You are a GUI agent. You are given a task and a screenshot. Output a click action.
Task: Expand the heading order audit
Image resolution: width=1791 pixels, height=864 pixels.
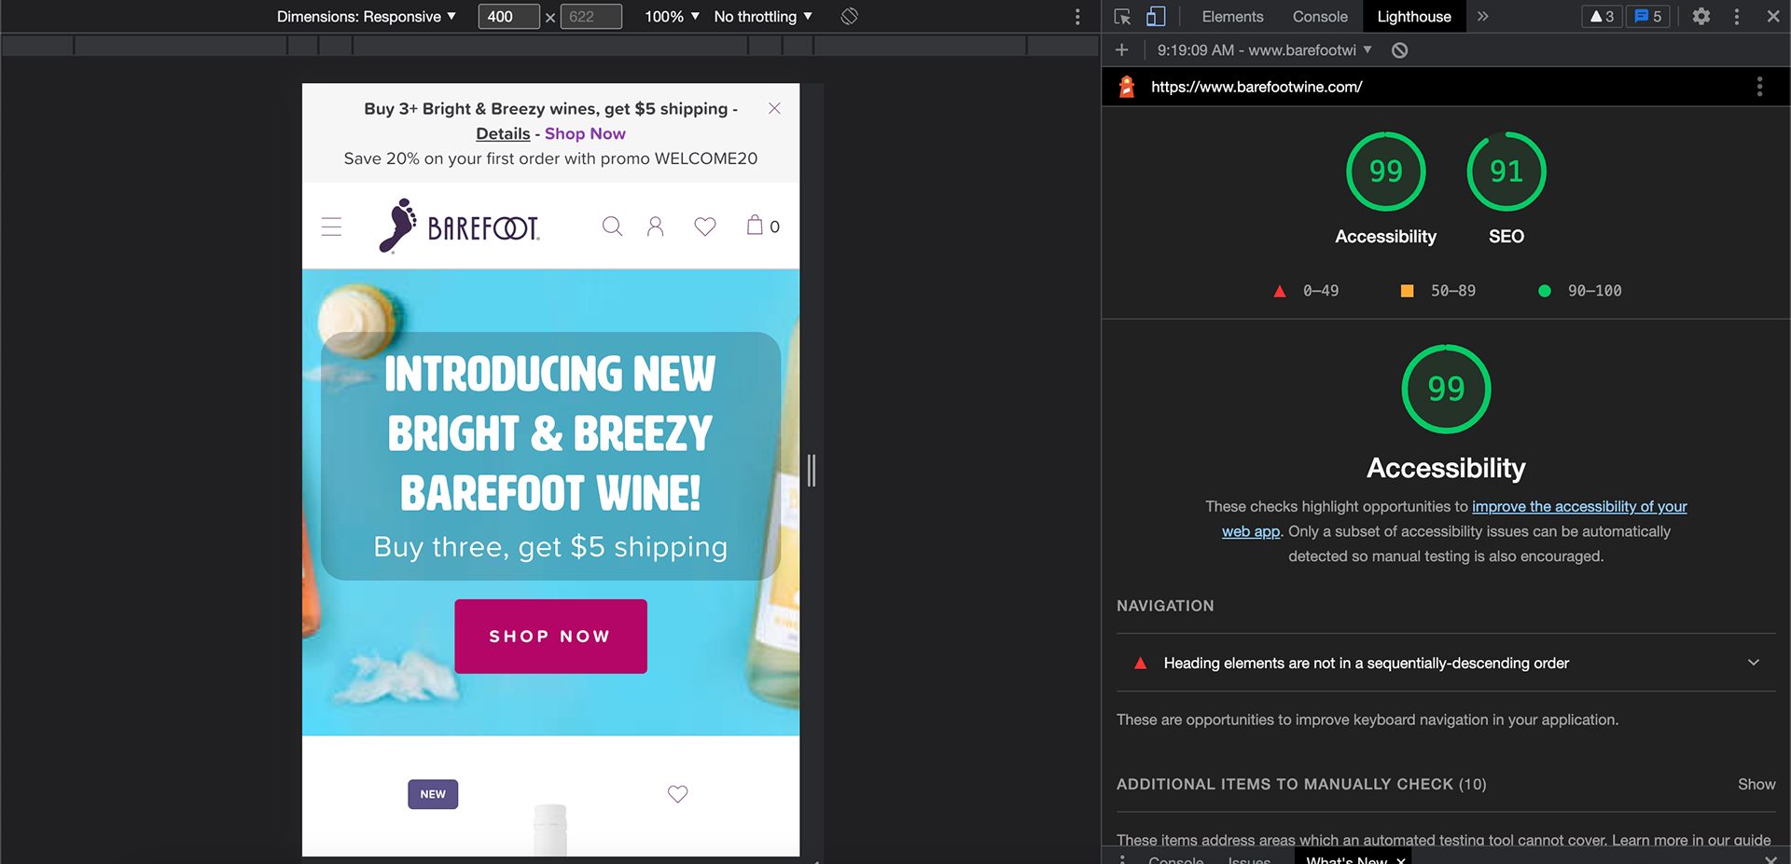point(1446,663)
